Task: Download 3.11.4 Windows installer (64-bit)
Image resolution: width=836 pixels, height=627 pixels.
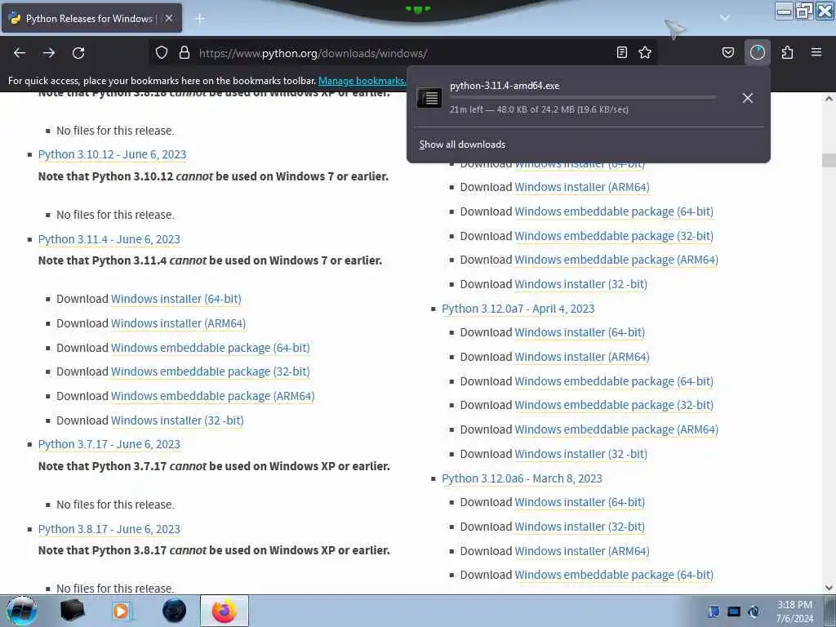Action: click(176, 299)
